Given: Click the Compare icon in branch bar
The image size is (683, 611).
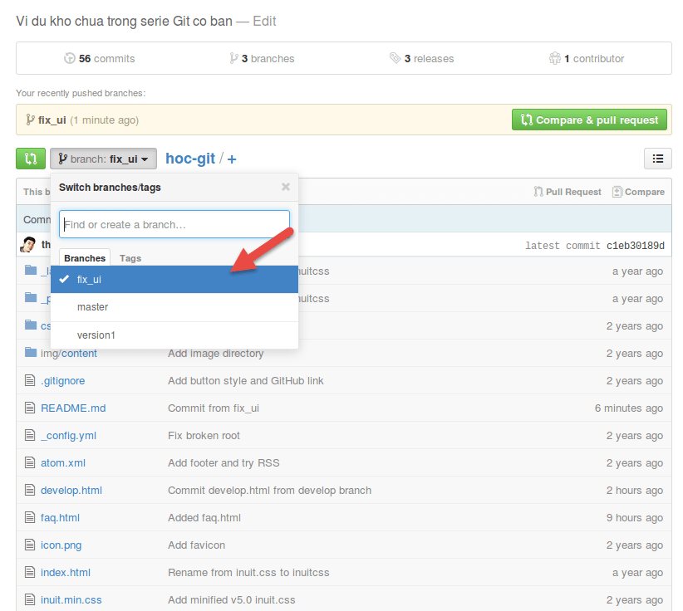Looking at the screenshot, I should (617, 192).
